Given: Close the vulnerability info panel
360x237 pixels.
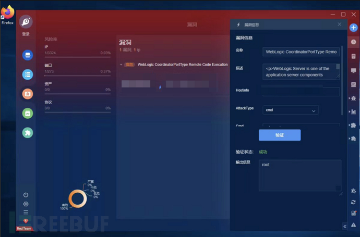Looking at the screenshot, I should 339,24.
